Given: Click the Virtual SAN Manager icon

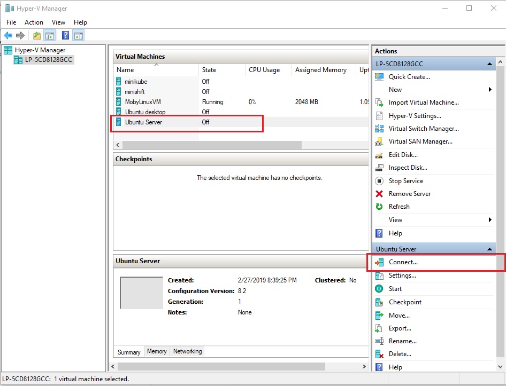Looking at the screenshot, I should click(379, 142).
